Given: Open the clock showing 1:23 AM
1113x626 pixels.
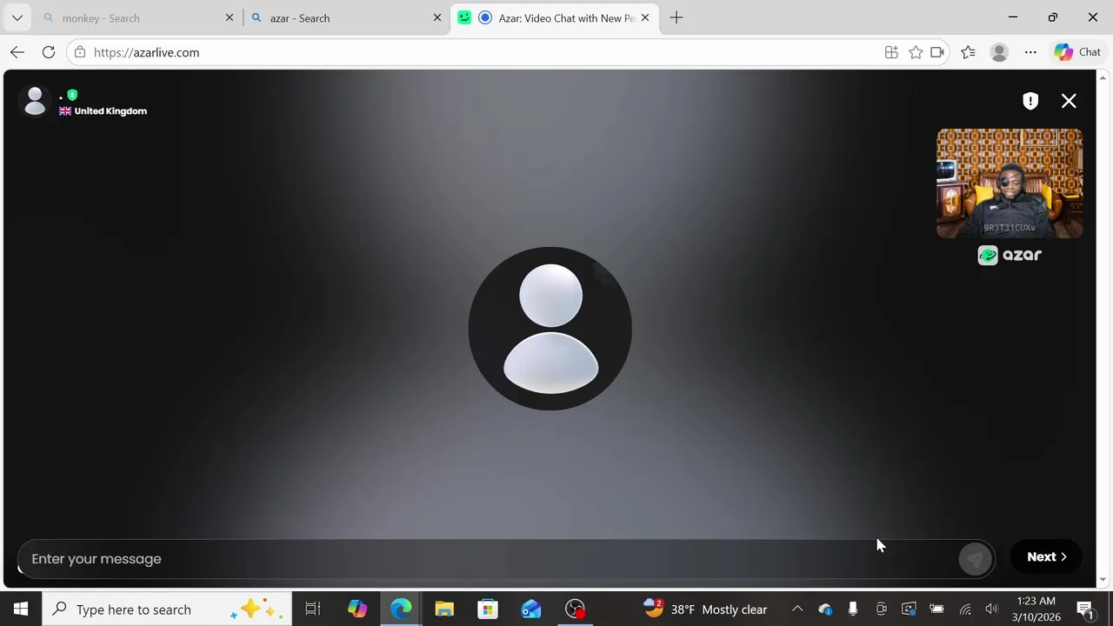Looking at the screenshot, I should (x=1036, y=609).
